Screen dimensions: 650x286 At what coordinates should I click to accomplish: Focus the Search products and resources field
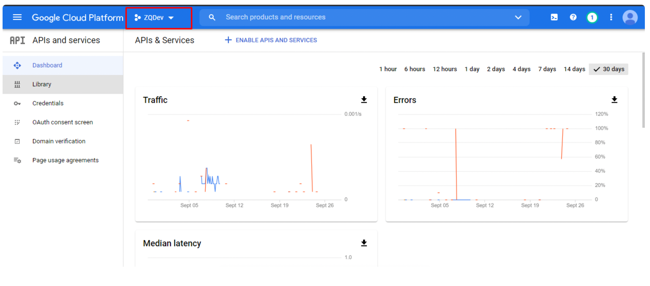(x=364, y=18)
